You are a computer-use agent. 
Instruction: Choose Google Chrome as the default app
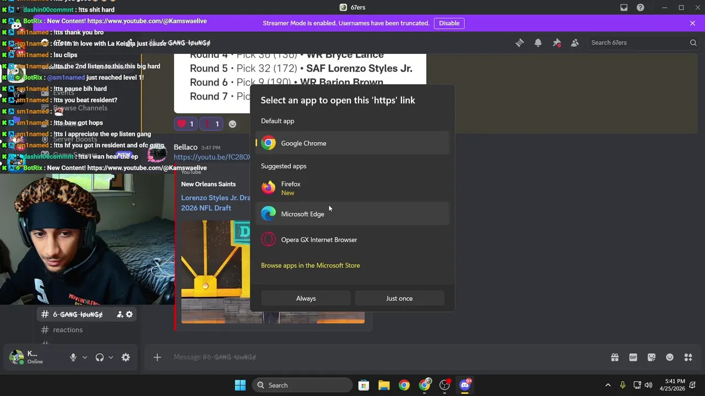click(x=352, y=143)
